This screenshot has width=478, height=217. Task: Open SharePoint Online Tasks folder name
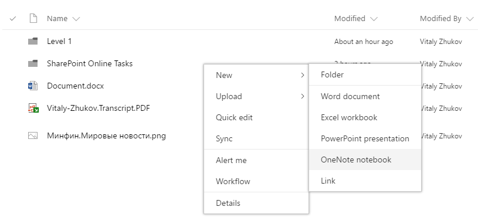90,63
